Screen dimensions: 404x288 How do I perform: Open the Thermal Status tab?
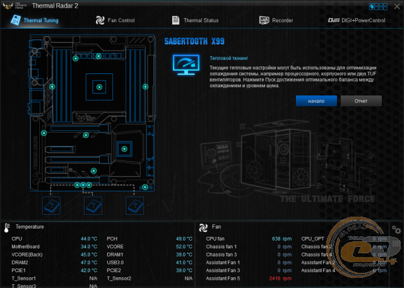coord(195,20)
